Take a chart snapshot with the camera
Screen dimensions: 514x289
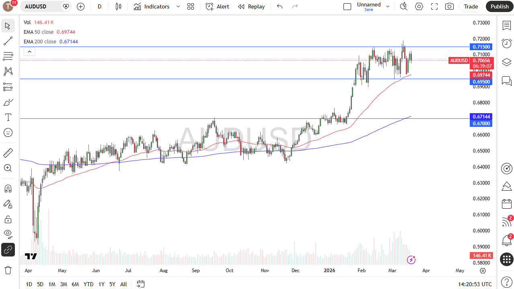click(449, 6)
